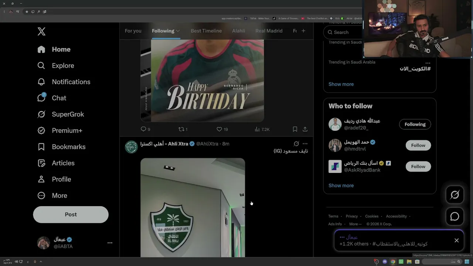
Task: Click the browser bookmark star icon
Action: click(27, 12)
